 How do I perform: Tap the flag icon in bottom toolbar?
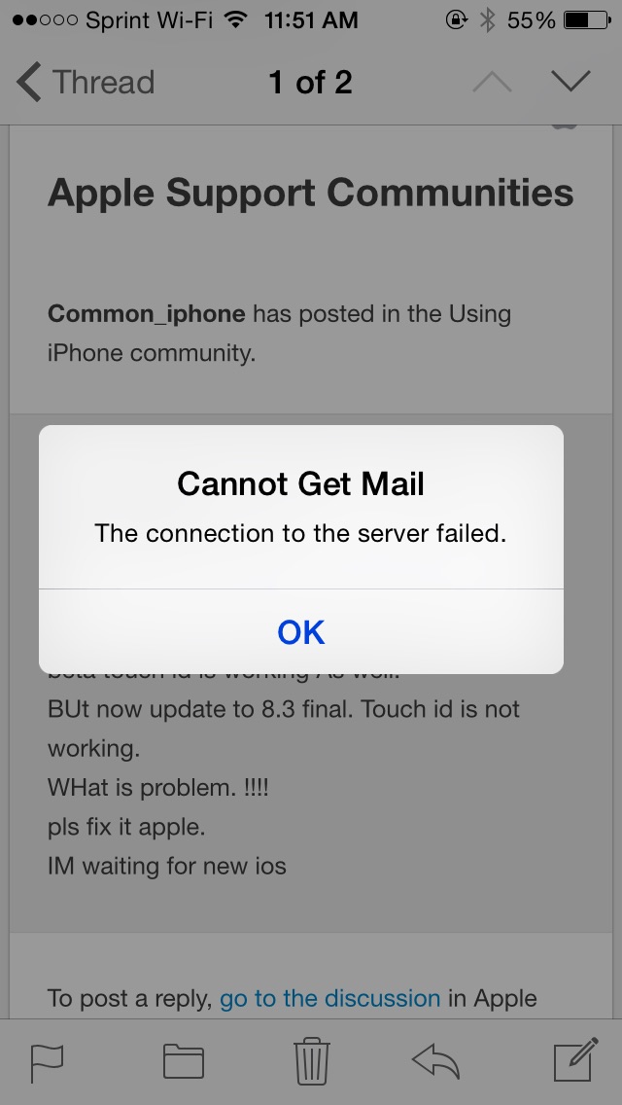tap(48, 1063)
